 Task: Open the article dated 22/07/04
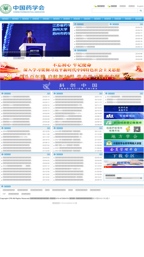[x=16, y=145]
